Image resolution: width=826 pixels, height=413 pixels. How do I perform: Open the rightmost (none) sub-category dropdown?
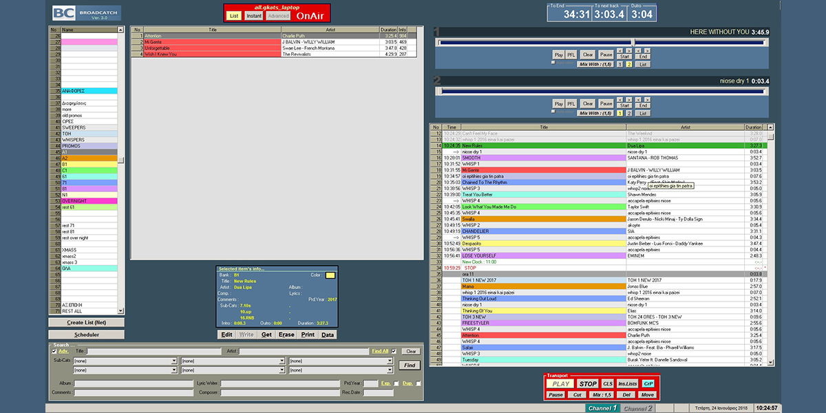[x=390, y=361]
